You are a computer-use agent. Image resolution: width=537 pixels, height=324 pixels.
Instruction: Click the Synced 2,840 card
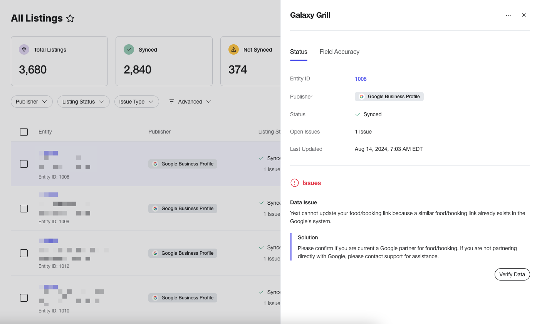(164, 61)
